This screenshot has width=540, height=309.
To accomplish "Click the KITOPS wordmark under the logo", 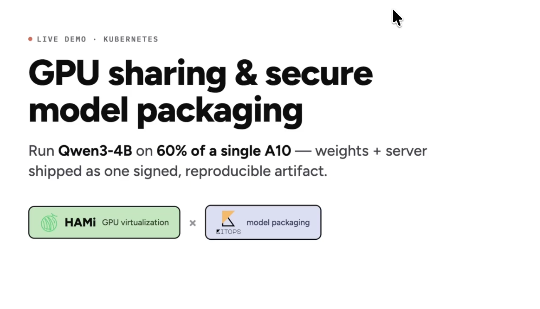I will pos(228,232).
